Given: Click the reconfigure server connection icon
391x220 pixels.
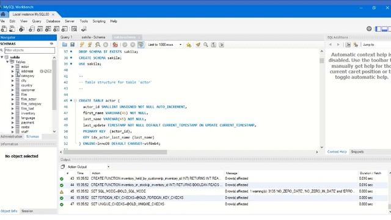Looking at the screenshot, I should click(x=84, y=29).
